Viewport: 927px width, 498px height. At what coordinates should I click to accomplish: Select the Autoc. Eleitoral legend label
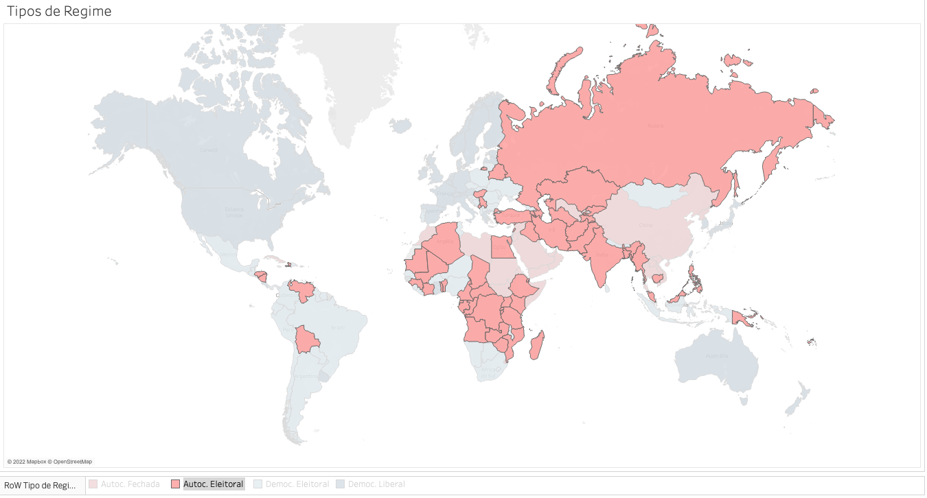click(213, 484)
